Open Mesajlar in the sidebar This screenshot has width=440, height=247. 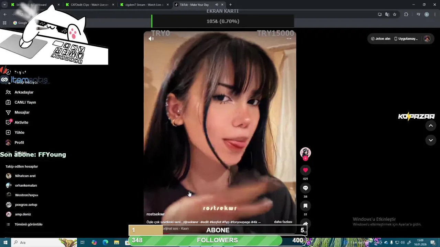tap(18, 112)
